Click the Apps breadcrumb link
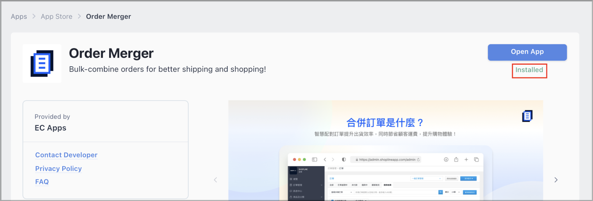Image resolution: width=593 pixels, height=201 pixels. point(19,17)
